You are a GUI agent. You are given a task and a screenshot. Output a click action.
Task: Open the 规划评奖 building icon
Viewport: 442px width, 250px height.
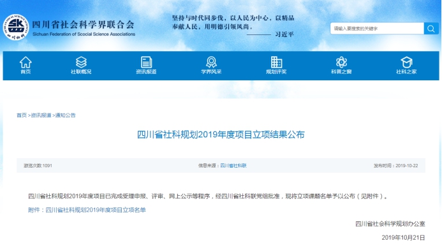(x=276, y=62)
